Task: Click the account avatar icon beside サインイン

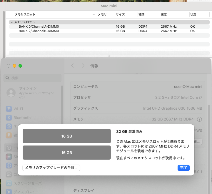Action: (x=11, y=93)
